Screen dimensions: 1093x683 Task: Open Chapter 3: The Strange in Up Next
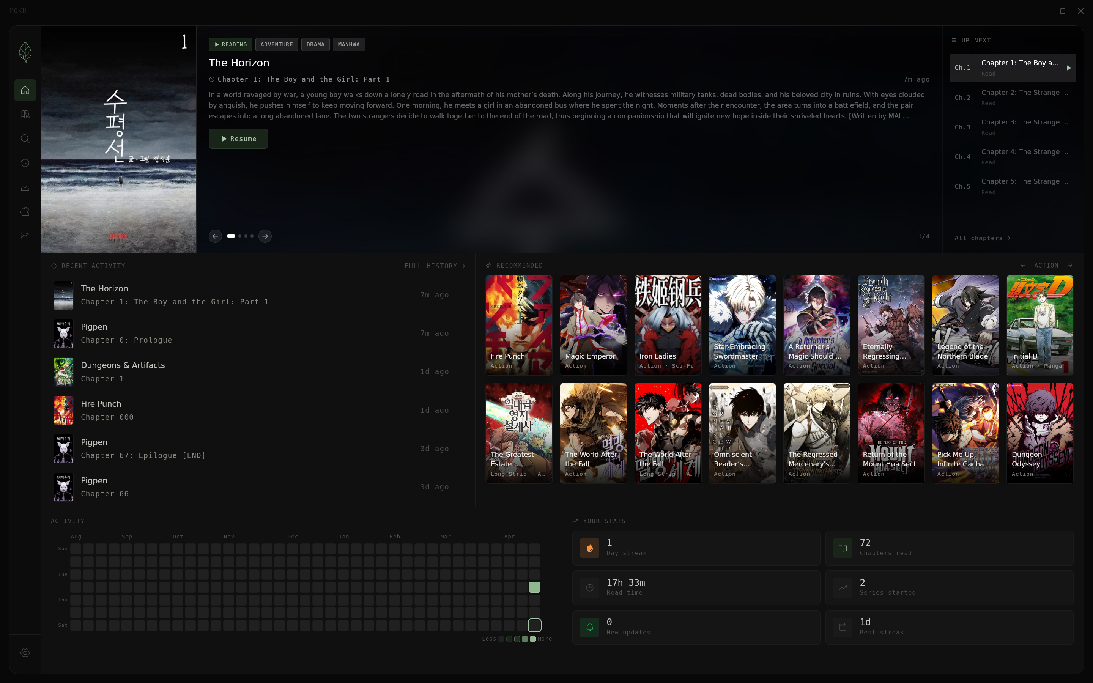point(1013,127)
